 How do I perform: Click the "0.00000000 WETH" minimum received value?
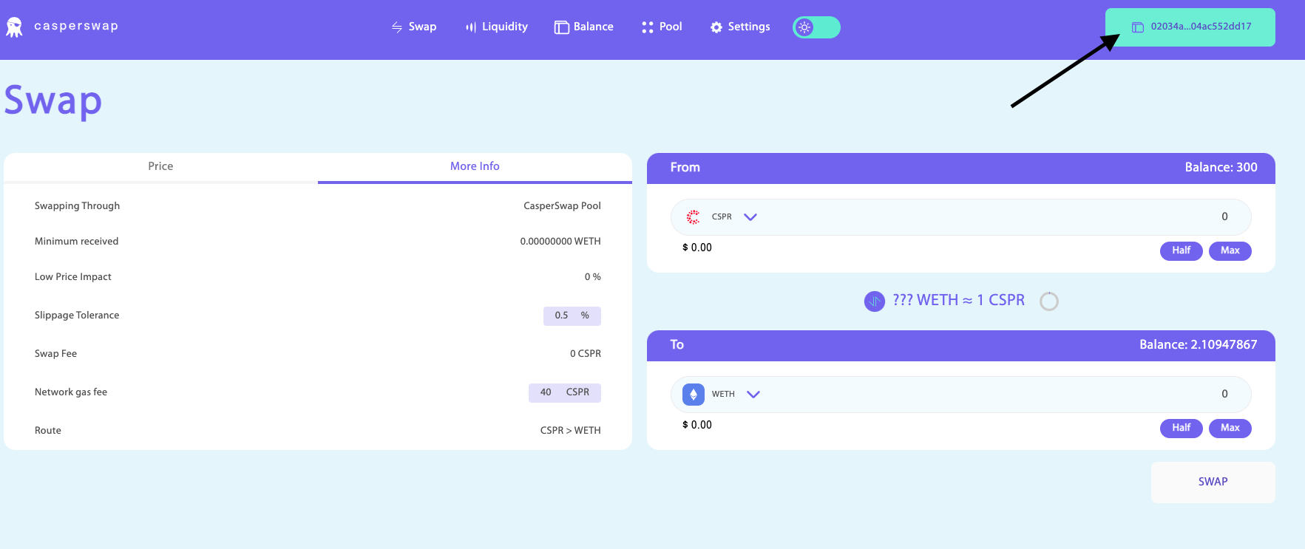click(x=560, y=242)
